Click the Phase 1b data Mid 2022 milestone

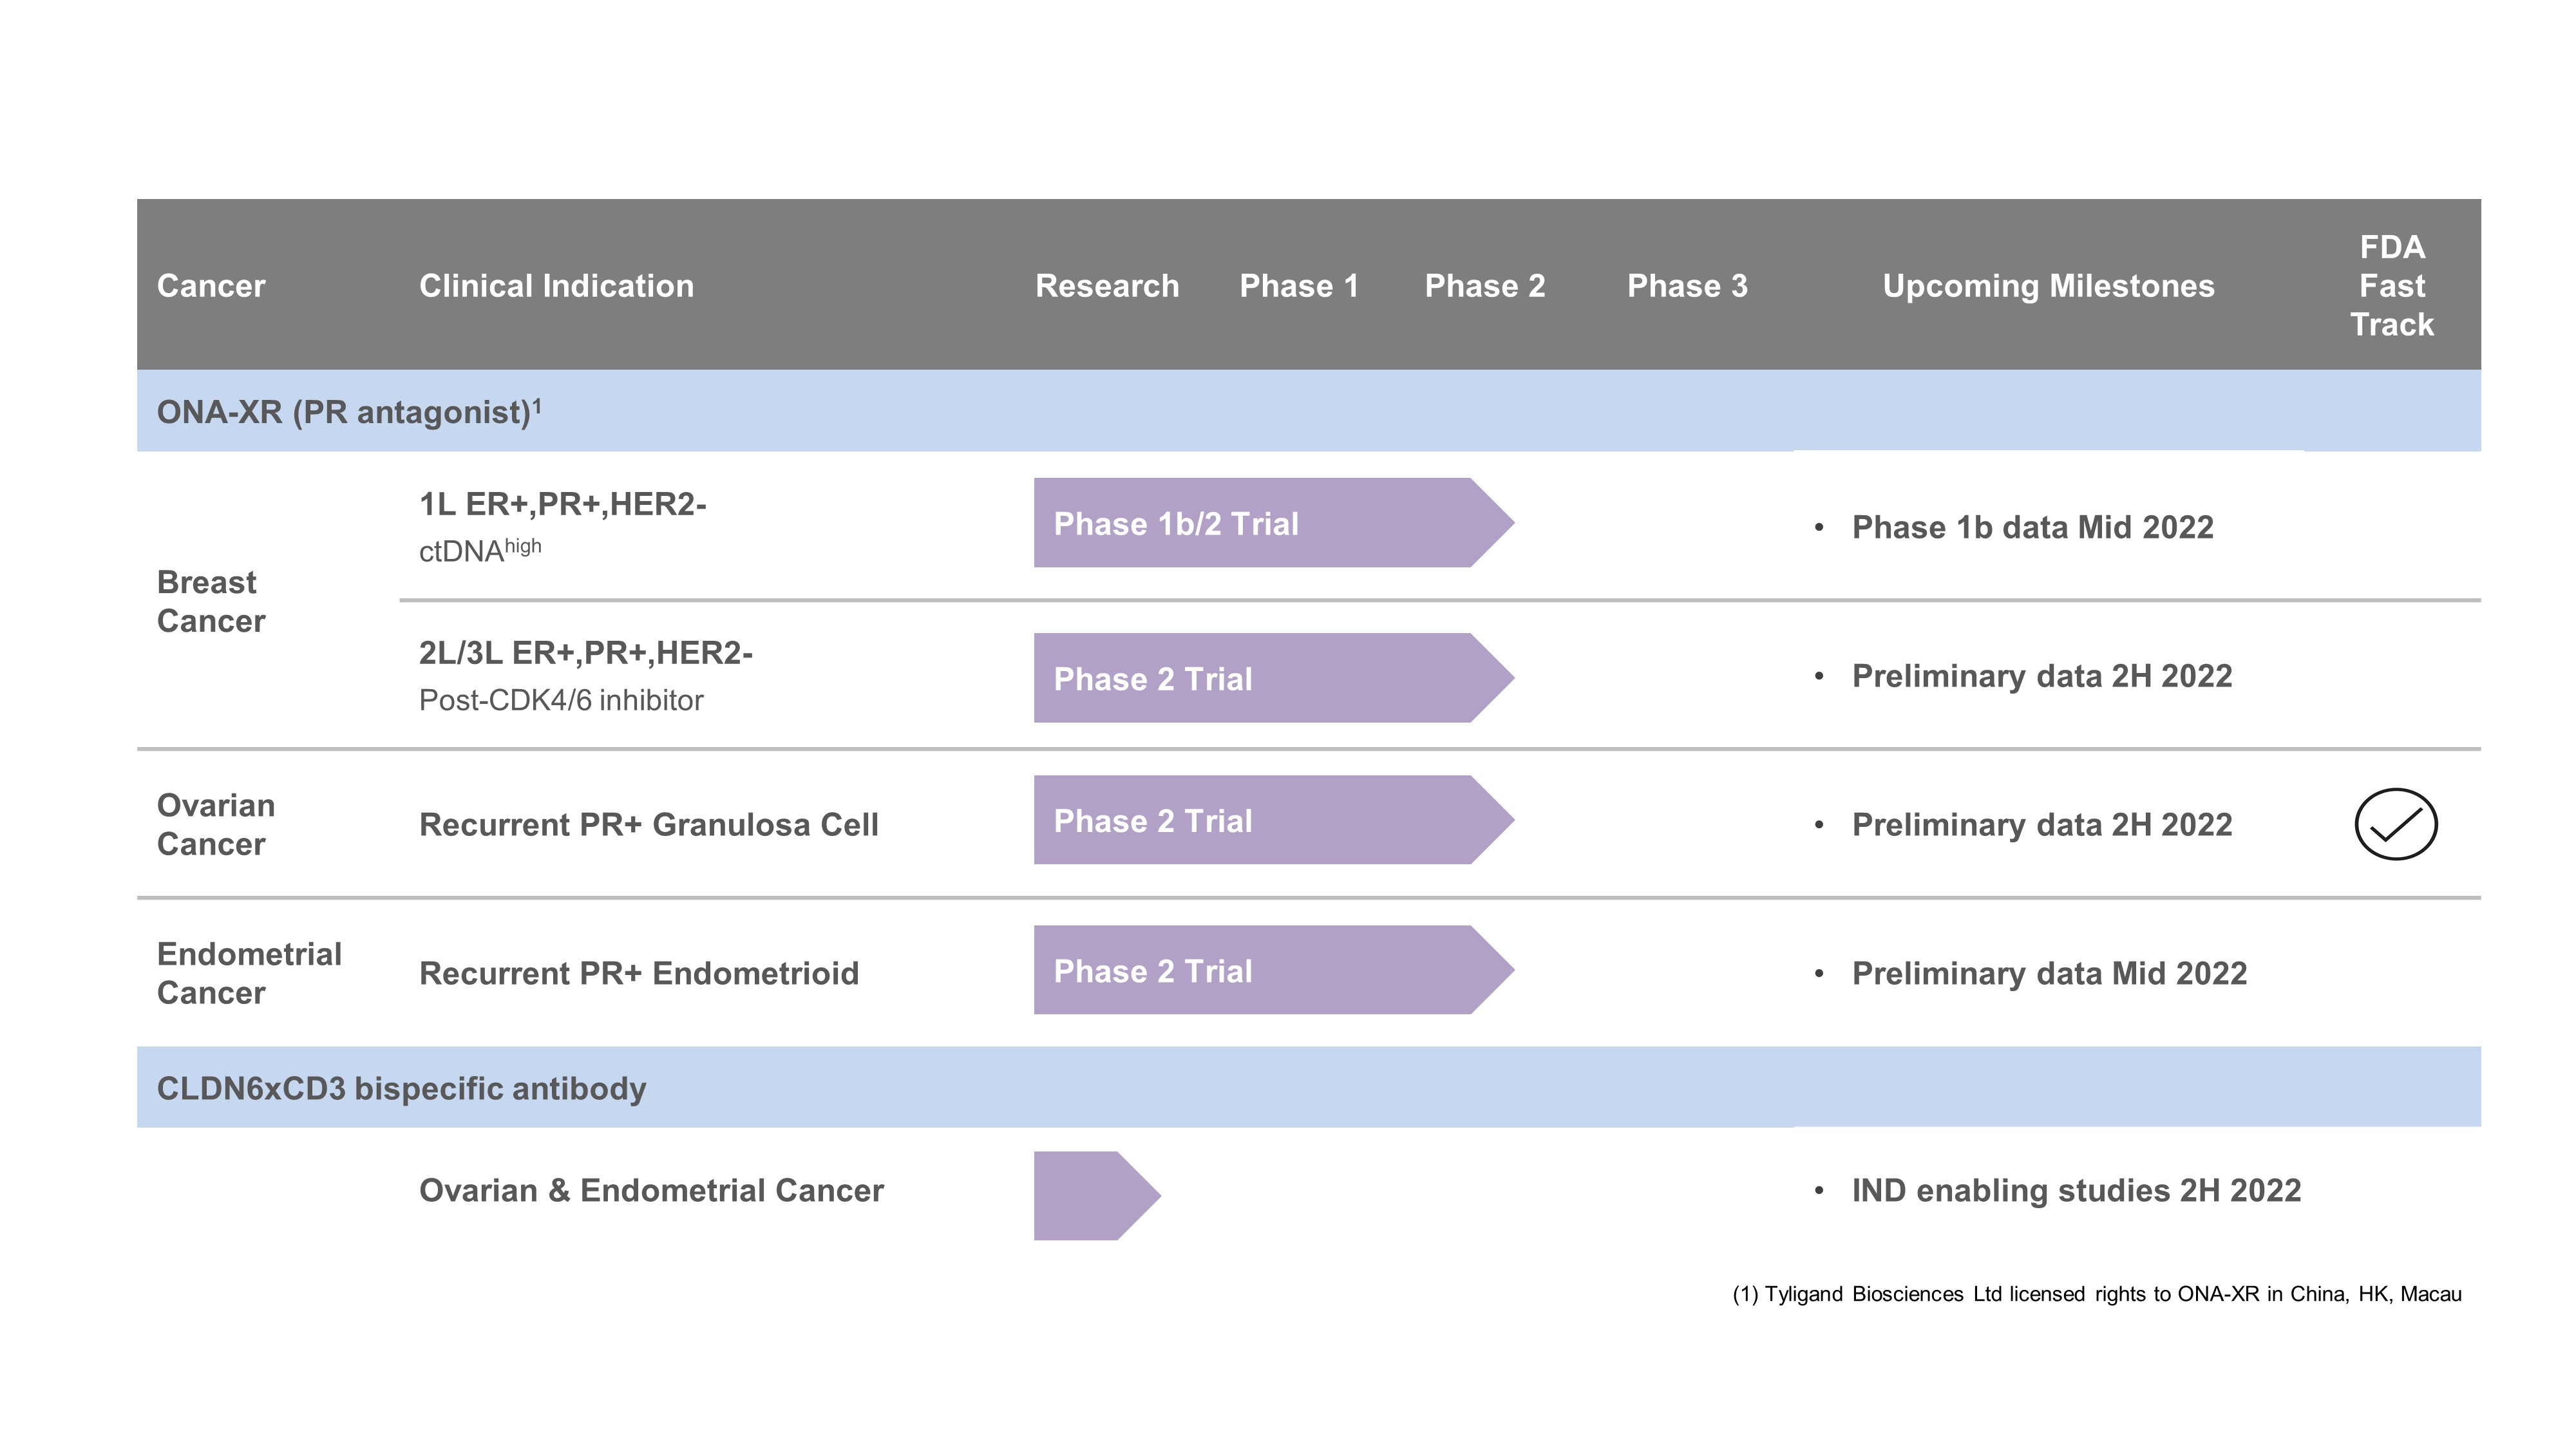point(2031,527)
